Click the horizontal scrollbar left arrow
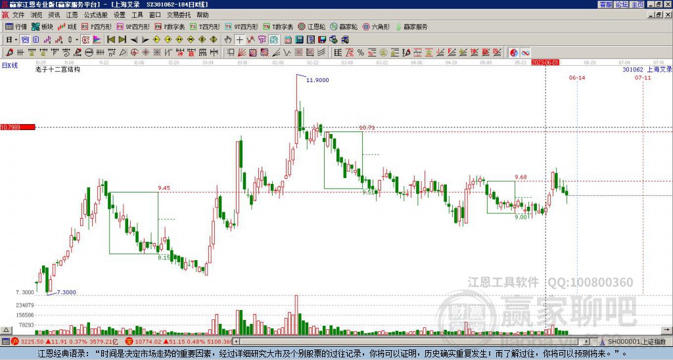 [236, 342]
